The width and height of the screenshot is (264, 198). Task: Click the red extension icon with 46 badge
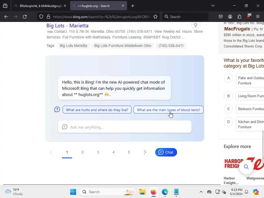tap(249, 16)
